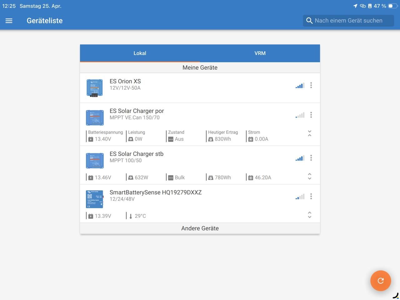
Task: Collapse ES Solar Charger por details
Action: (309, 133)
